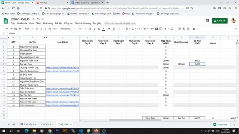Open Photoshop from the taskbar
This screenshot has height=134, width=239.
point(58,131)
